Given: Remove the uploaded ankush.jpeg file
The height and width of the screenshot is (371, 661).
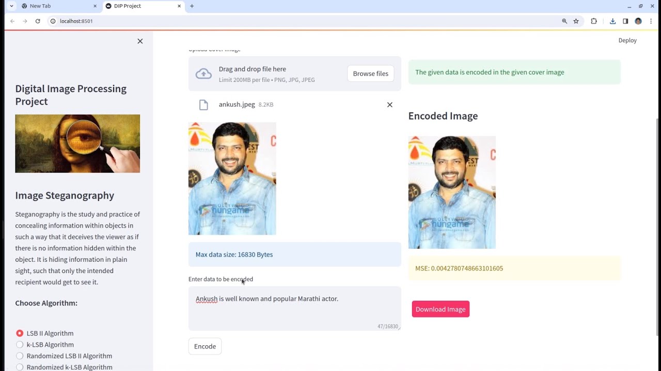Looking at the screenshot, I should (390, 105).
